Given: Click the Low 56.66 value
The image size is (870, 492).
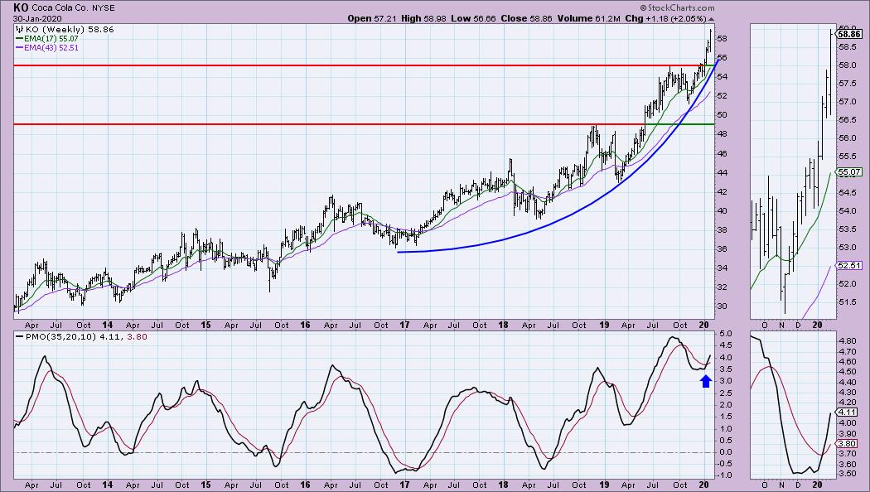Looking at the screenshot, I should pos(473,18).
